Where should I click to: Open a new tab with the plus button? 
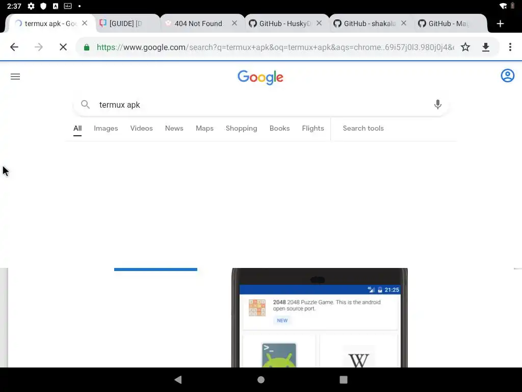(500, 23)
